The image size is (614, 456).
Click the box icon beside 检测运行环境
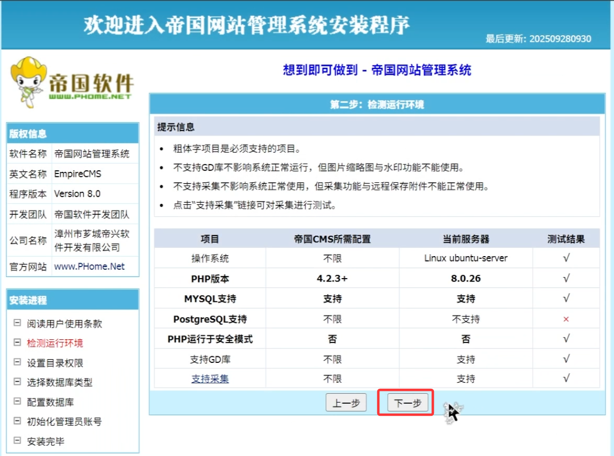tap(17, 343)
